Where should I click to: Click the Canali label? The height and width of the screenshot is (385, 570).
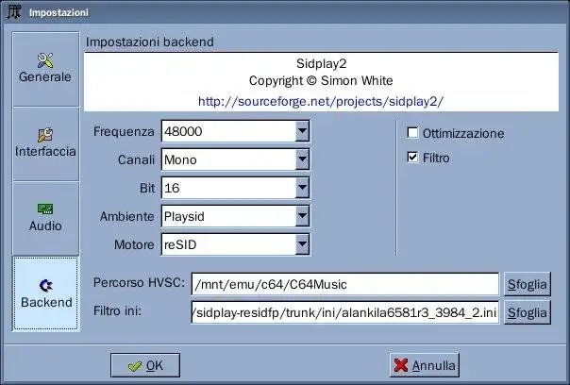point(136,159)
